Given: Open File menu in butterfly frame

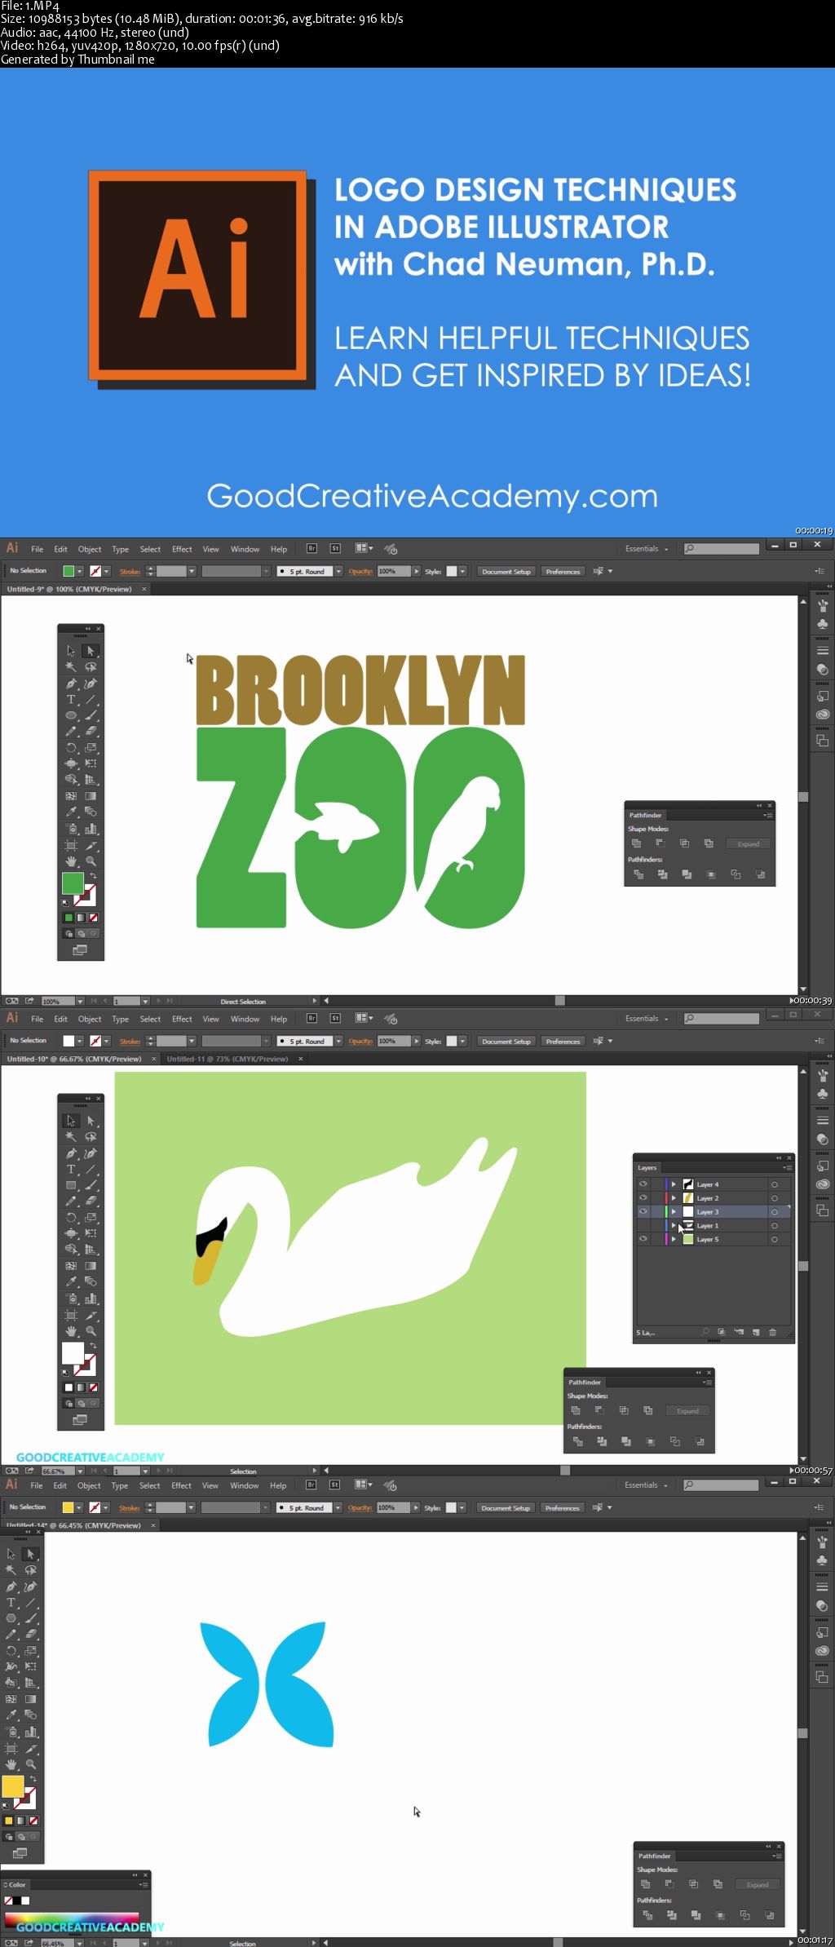Looking at the screenshot, I should (x=37, y=1486).
